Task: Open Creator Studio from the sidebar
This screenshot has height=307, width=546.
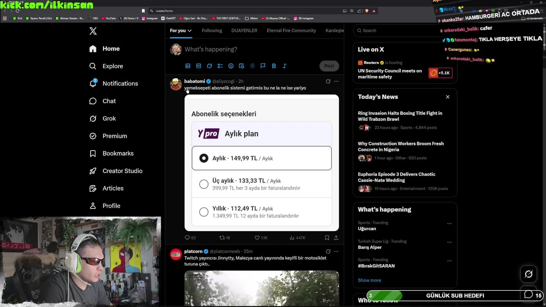Action: [x=116, y=171]
